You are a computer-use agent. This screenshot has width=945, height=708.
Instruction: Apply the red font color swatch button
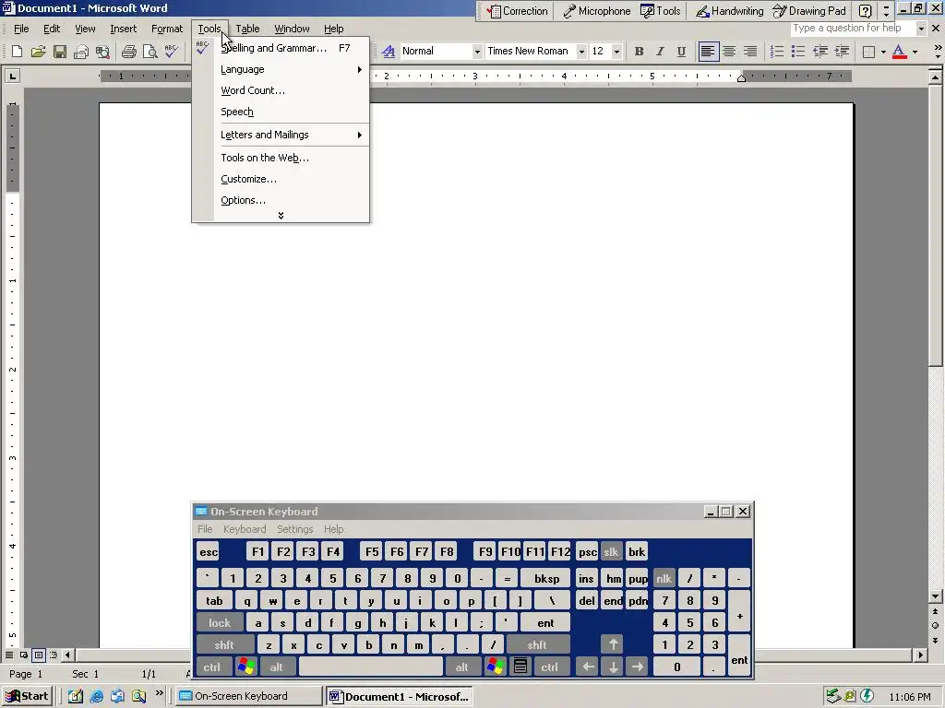pos(899,52)
